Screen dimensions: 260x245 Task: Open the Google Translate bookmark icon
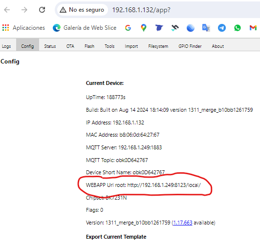[206, 28]
